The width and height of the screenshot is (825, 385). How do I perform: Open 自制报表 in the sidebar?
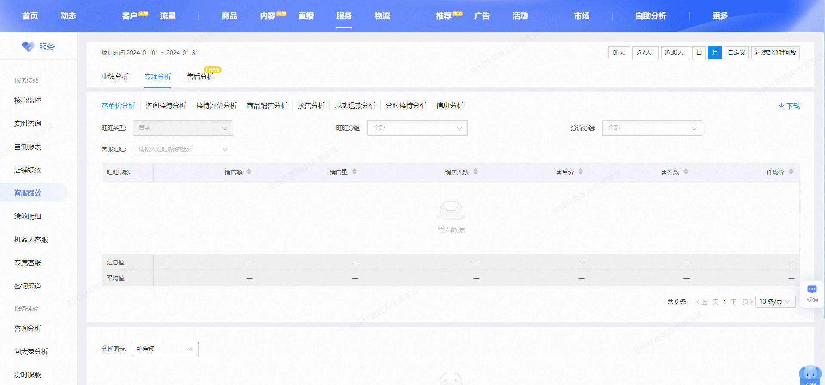point(28,147)
